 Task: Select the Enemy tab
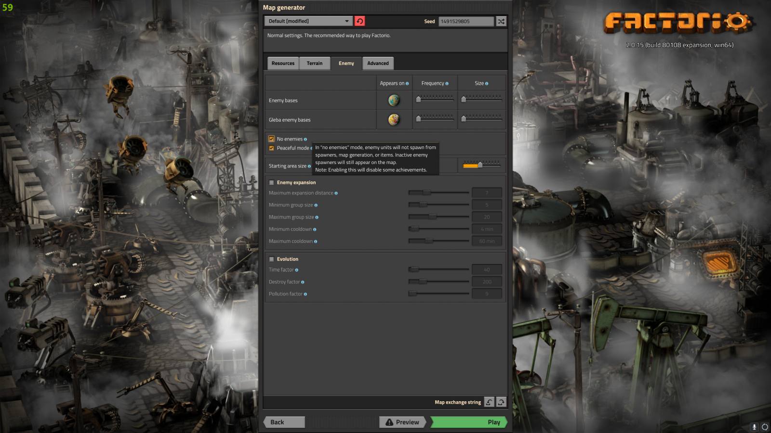click(346, 64)
